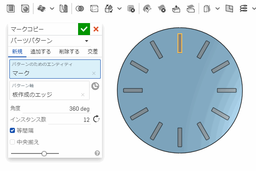
Task: Confirm with the green checkmark button
Action: [x=84, y=29]
